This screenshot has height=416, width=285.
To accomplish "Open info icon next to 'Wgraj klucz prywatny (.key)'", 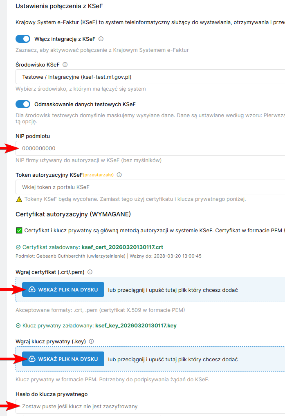I will point(91,341).
